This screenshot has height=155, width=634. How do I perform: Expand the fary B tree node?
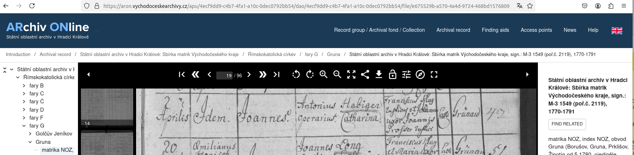click(24, 86)
